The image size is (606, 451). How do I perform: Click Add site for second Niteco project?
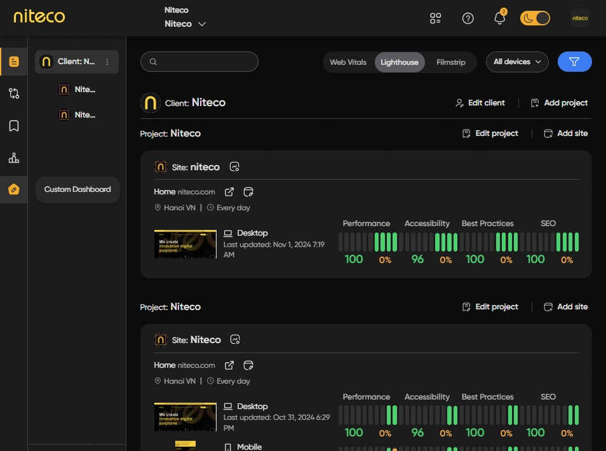(x=566, y=307)
